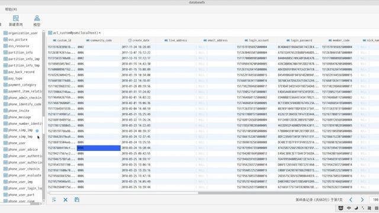This screenshot has width=379, height=213.
Task: Click table icon beside phone_user_advice
Action: [5, 150]
